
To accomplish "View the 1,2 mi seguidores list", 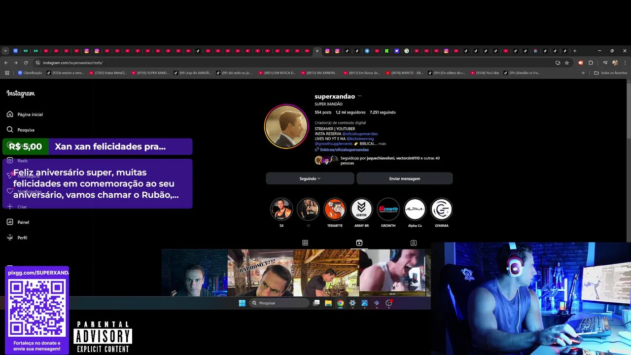I will [x=351, y=112].
